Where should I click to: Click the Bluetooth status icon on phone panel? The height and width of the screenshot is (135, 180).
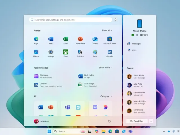[137, 35]
